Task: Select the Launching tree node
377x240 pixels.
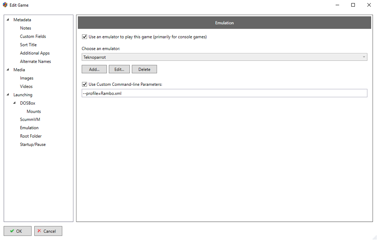Action: point(23,95)
